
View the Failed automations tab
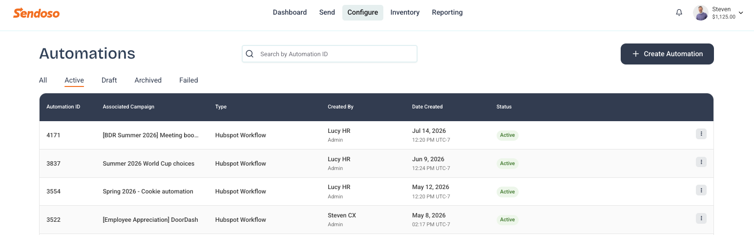click(x=188, y=80)
